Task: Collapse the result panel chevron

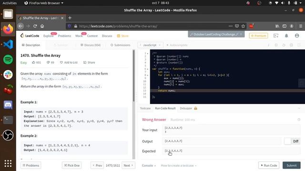Action: [299, 108]
